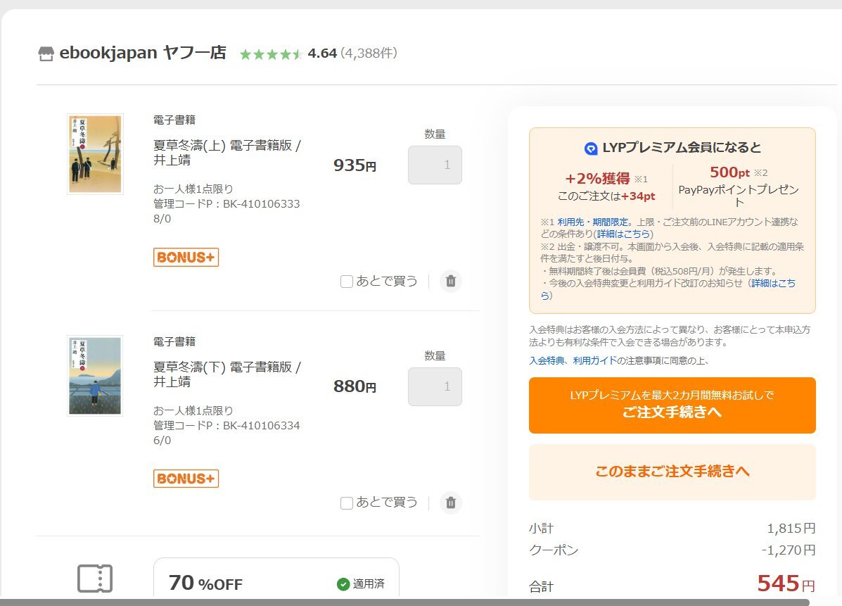Click the LYP premium logo icon
Screen dimensions: 842x606
tap(591, 149)
